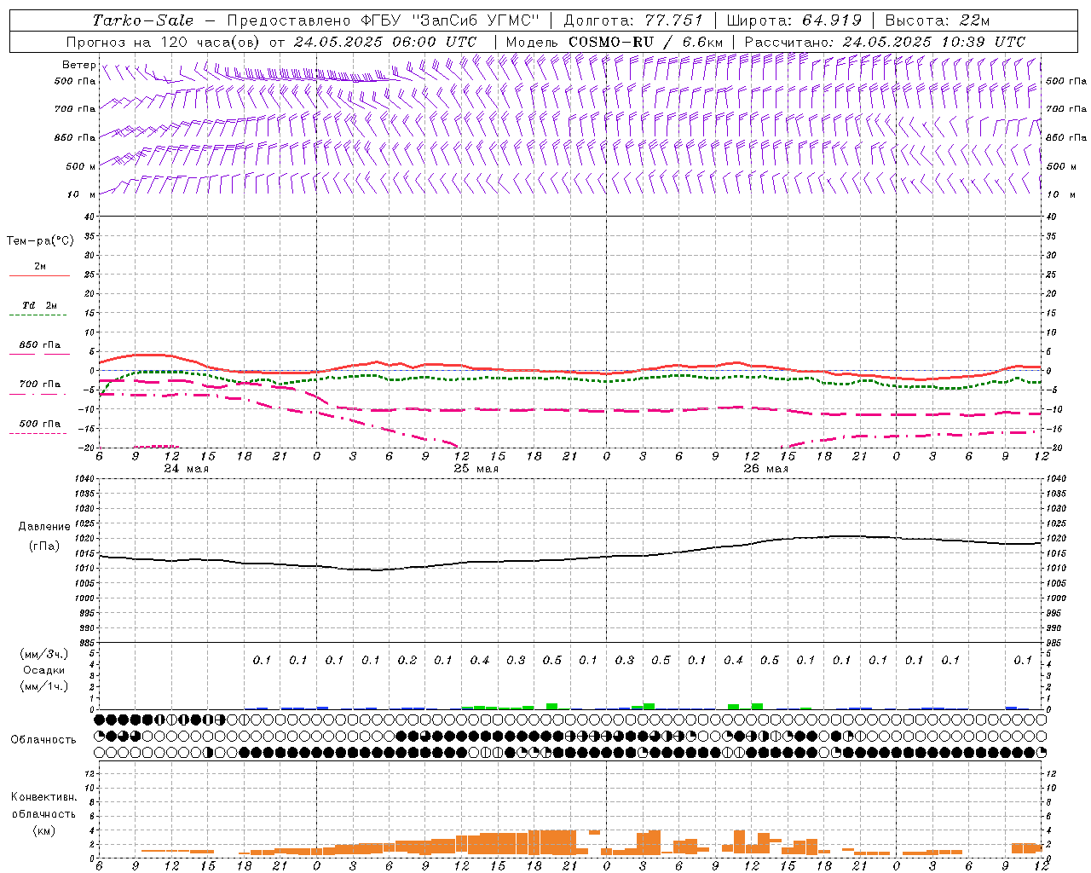Click the 'Широта: 64.919' latitude field
The height and width of the screenshot is (873, 1091).
[794, 20]
